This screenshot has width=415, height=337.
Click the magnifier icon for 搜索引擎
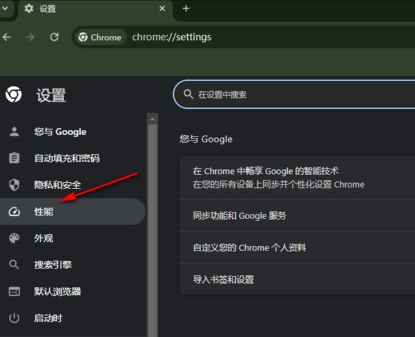(14, 264)
